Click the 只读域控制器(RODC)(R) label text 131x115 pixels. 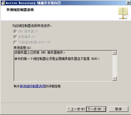(x=35, y=42)
